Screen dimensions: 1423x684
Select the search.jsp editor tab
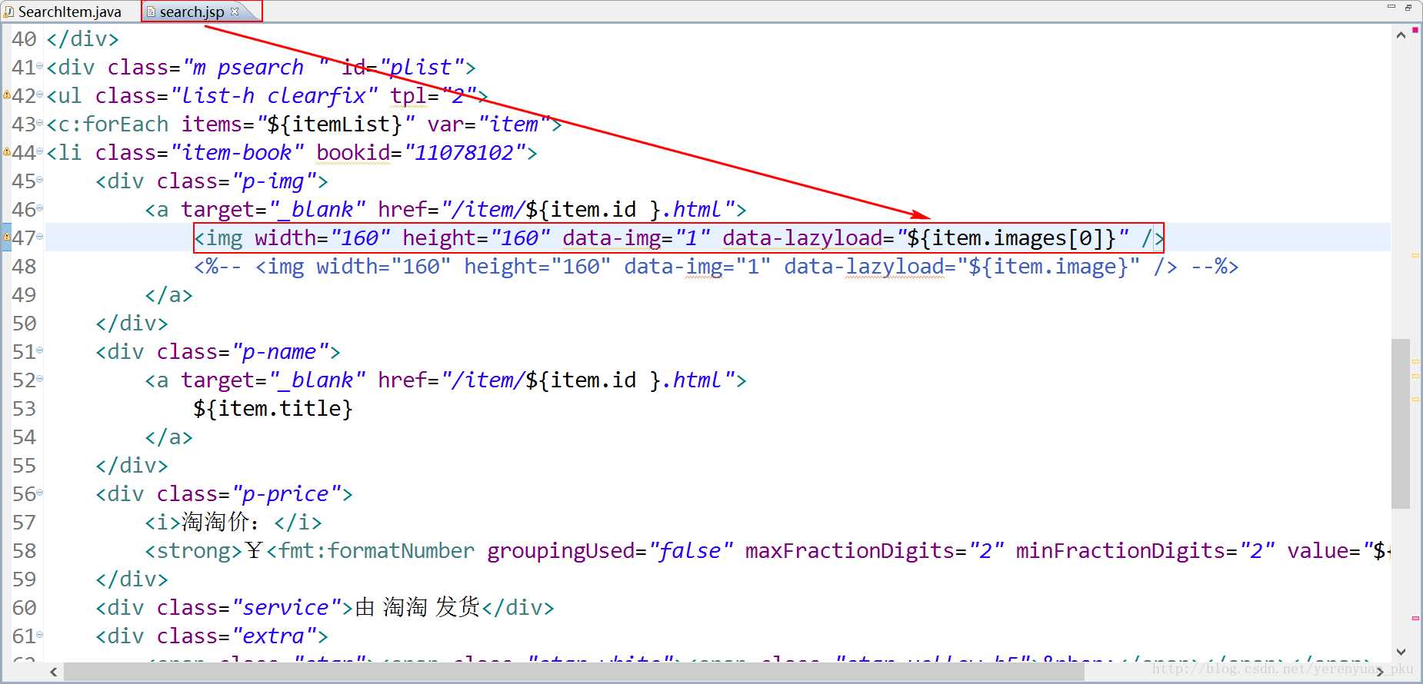192,12
